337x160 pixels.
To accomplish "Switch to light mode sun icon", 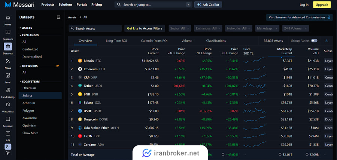I will pyautogui.click(x=8, y=153).
